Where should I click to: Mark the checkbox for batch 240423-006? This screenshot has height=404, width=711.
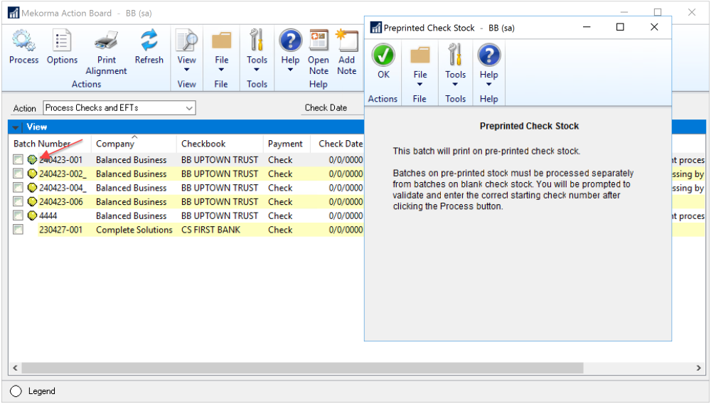18,202
